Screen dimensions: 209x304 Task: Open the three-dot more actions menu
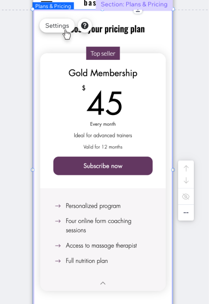(x=186, y=213)
